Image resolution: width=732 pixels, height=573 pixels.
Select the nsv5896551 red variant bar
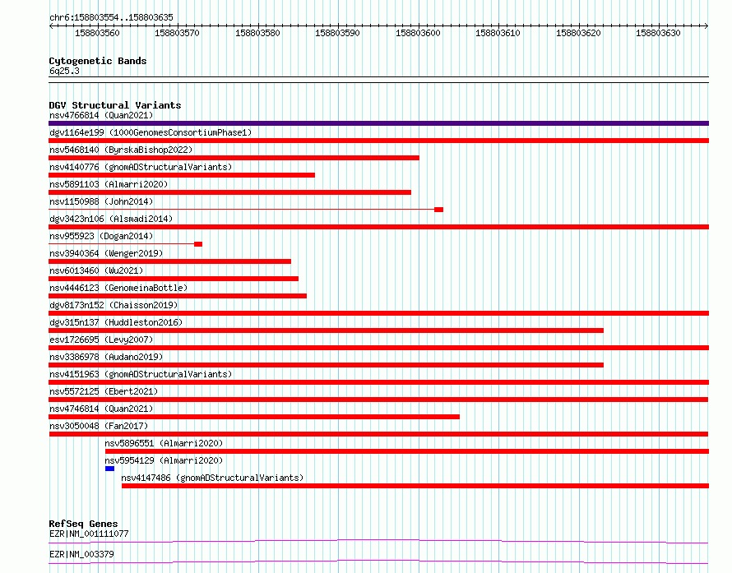407,451
